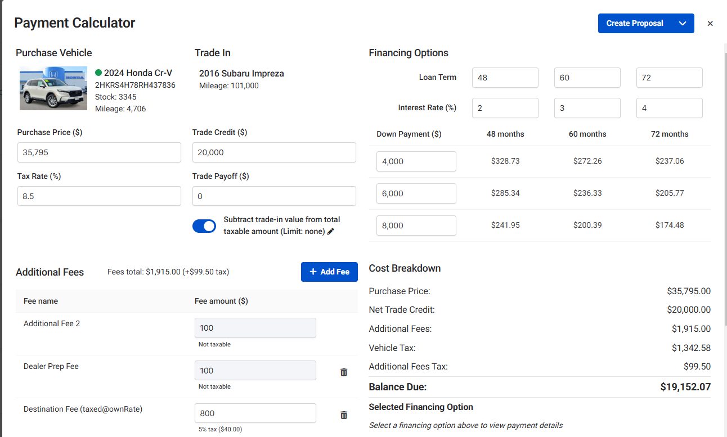Click the Create Proposal button
The height and width of the screenshot is (437, 727).
coord(635,24)
